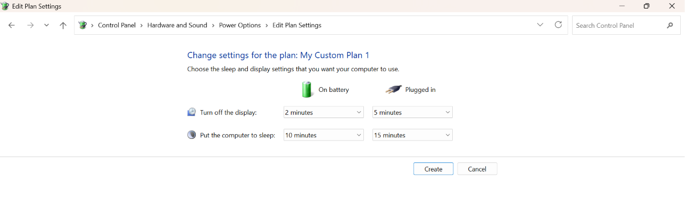Viewport: 685px width, 218px height.
Task: Go back with the left arrow
Action: pos(12,25)
